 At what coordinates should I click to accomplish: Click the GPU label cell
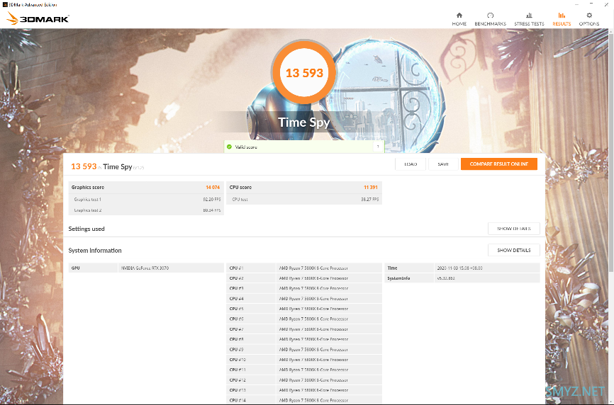tap(93, 268)
